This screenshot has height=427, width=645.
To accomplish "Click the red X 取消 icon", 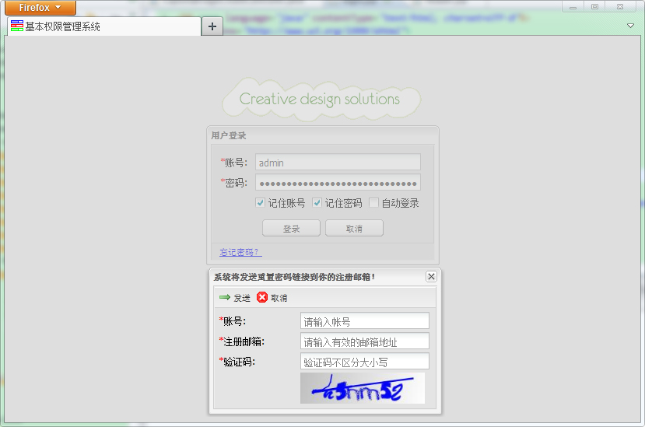I will coord(262,297).
